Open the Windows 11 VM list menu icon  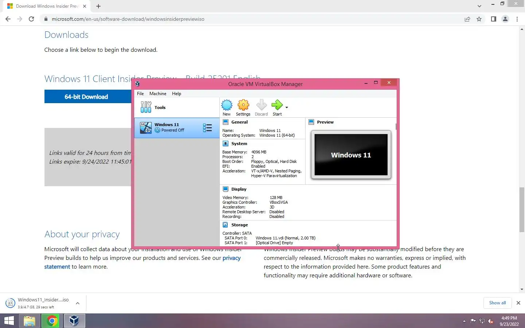pyautogui.click(x=207, y=128)
